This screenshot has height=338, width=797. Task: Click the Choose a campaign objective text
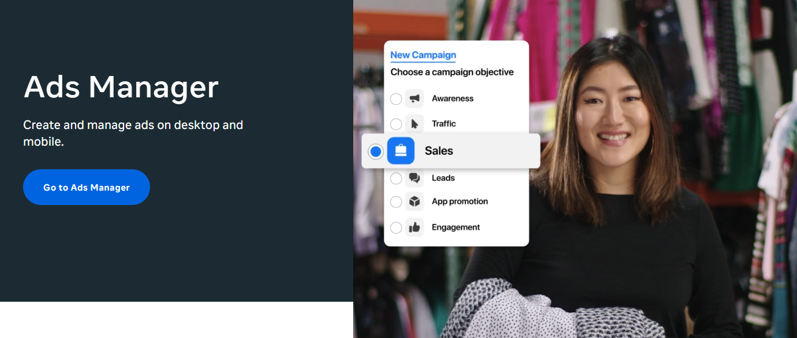coord(452,71)
